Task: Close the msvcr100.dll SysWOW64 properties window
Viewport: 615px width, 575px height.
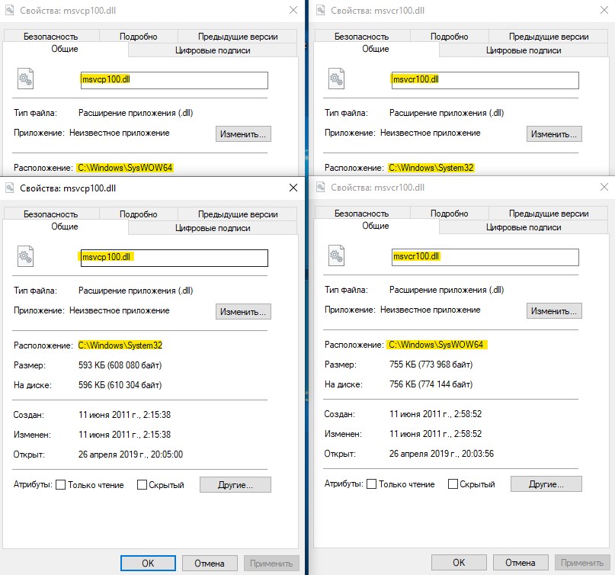Action: click(604, 188)
